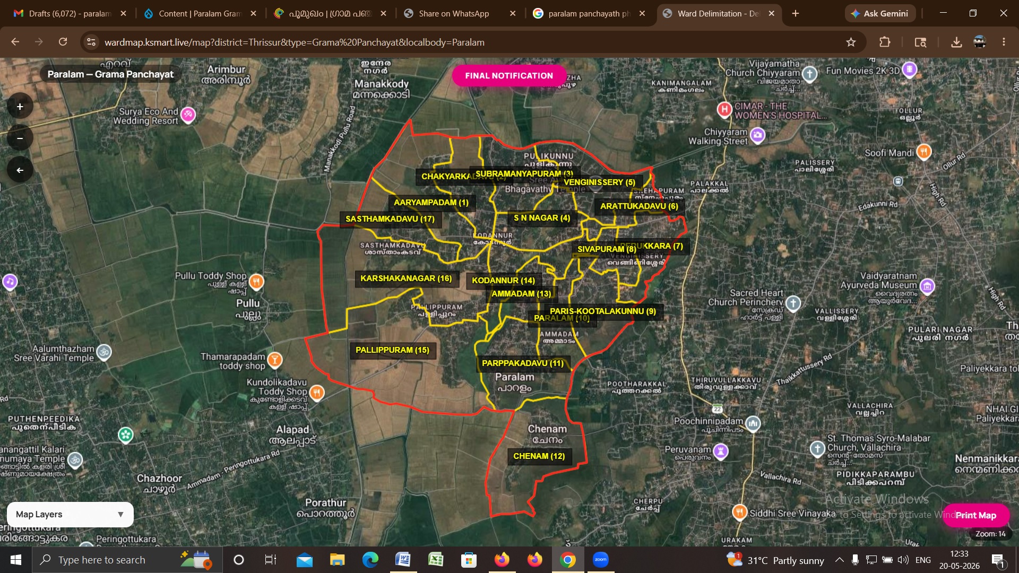Open Zoom from the taskbar
The width and height of the screenshot is (1019, 573).
tap(601, 560)
